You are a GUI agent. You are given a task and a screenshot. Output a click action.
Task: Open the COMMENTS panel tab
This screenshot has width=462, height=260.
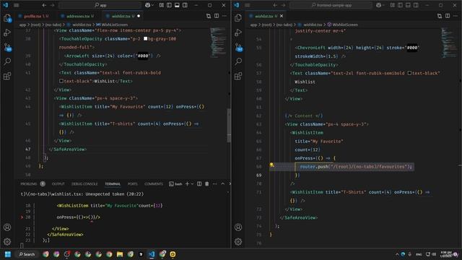click(154, 183)
